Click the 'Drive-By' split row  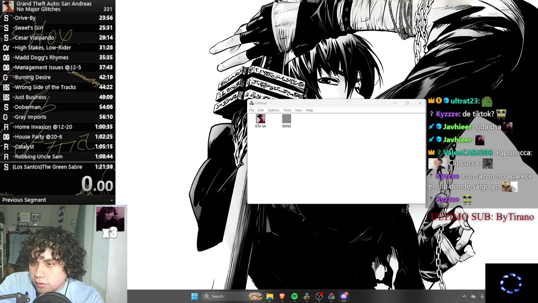(x=58, y=18)
